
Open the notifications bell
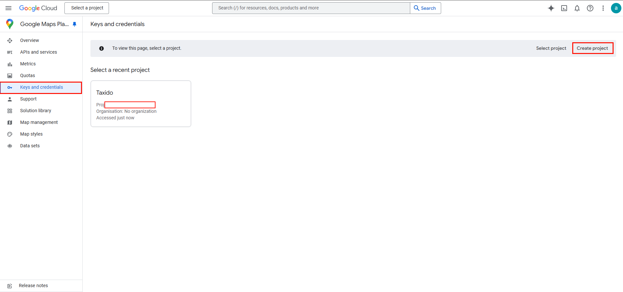point(577,8)
